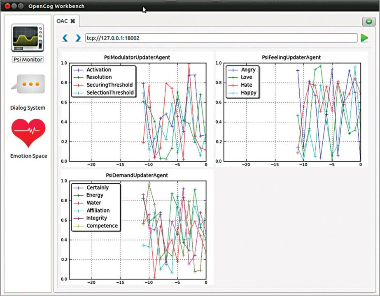Viewport: 380px width, 296px height.
Task: Select the Emotion Space text label
Action: click(28, 156)
